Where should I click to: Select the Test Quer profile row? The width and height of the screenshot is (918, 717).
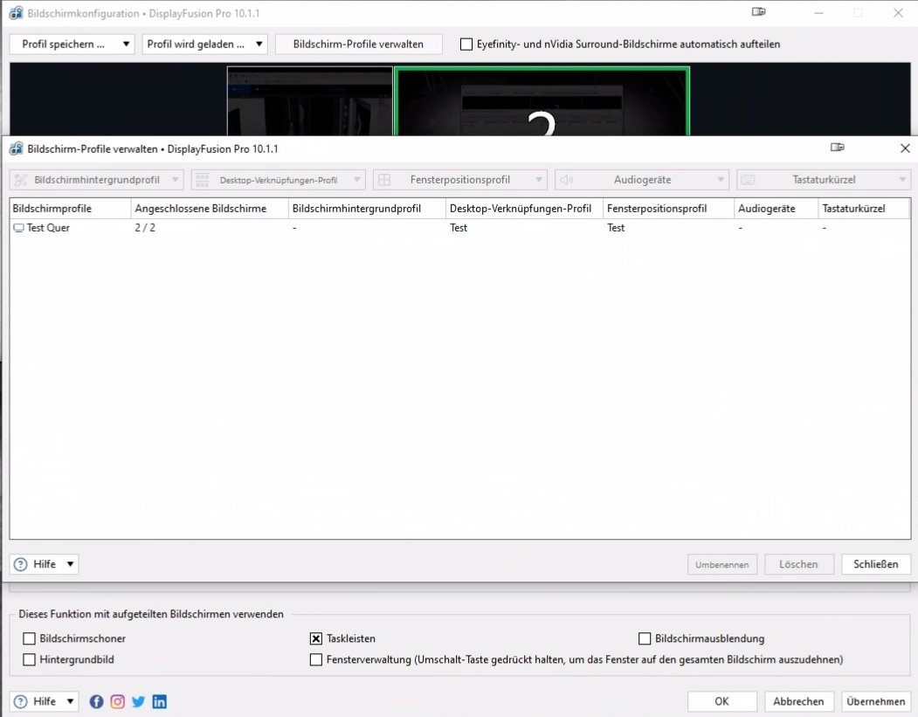[459, 228]
